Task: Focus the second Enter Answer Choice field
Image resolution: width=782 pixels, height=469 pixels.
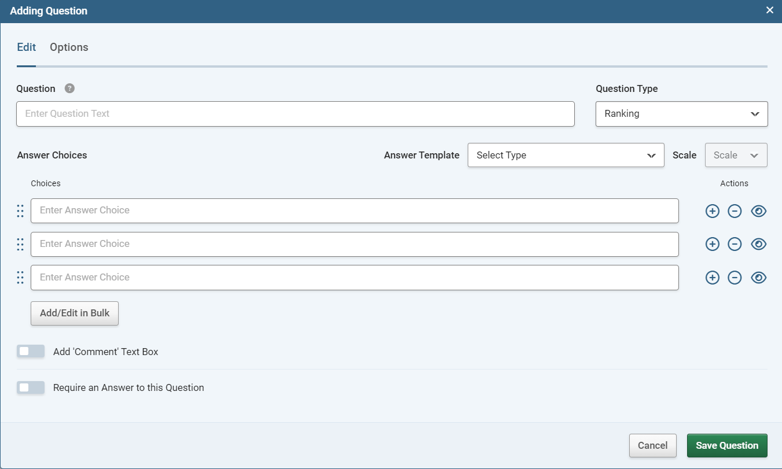Action: click(354, 244)
